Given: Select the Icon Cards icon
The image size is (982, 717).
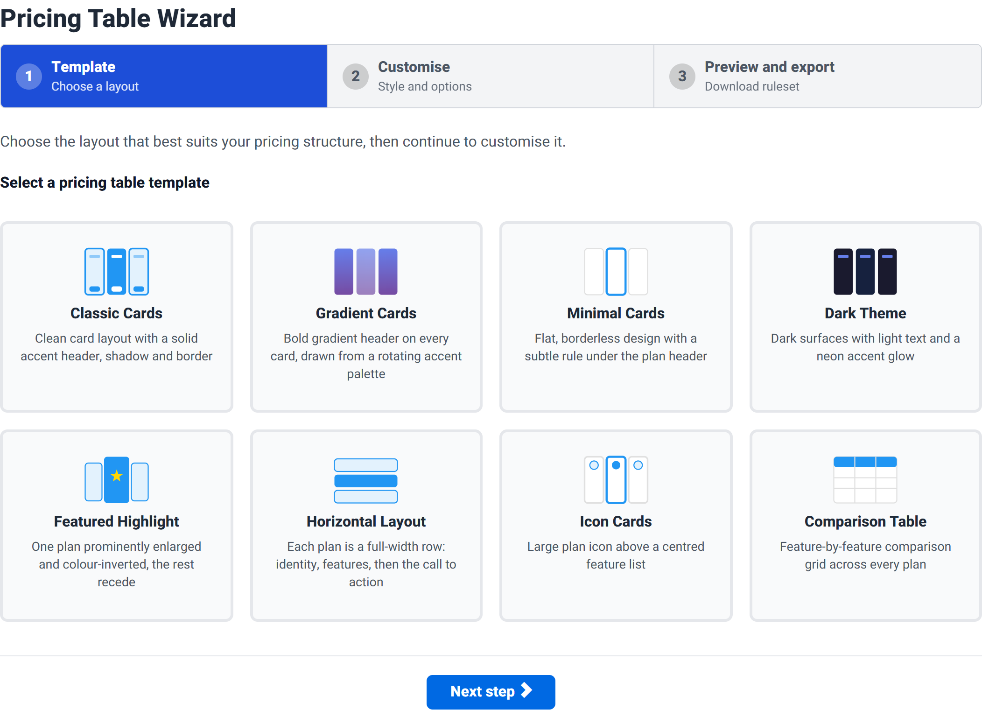Looking at the screenshot, I should click(x=616, y=480).
